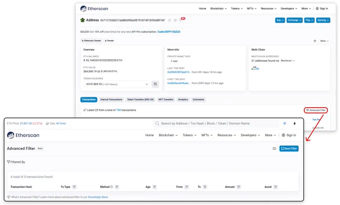Viewport: 340px width, 205px height.
Task: Go Home from address page navbar
Action: [202, 9]
